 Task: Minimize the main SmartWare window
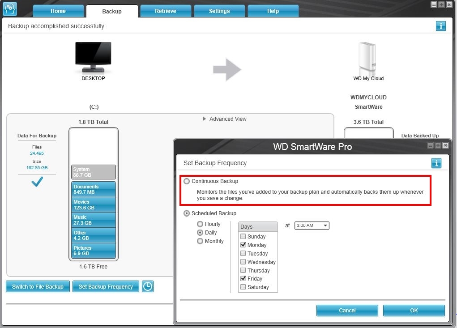click(x=434, y=4)
